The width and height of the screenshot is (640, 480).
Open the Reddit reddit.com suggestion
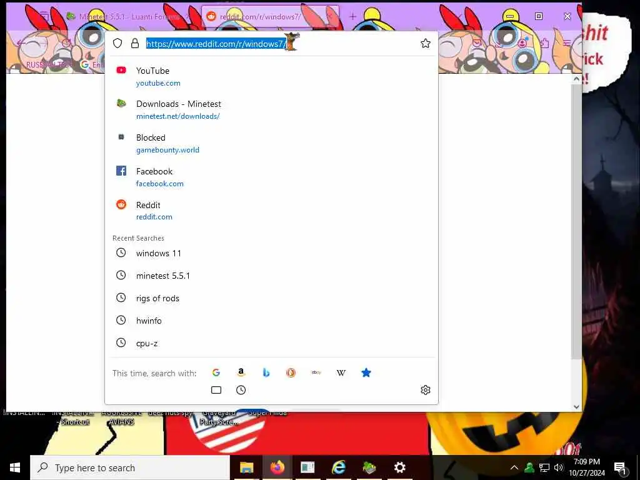coord(271,211)
